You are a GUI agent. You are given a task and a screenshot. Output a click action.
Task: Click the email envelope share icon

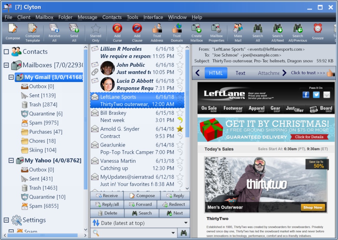click(x=327, y=94)
